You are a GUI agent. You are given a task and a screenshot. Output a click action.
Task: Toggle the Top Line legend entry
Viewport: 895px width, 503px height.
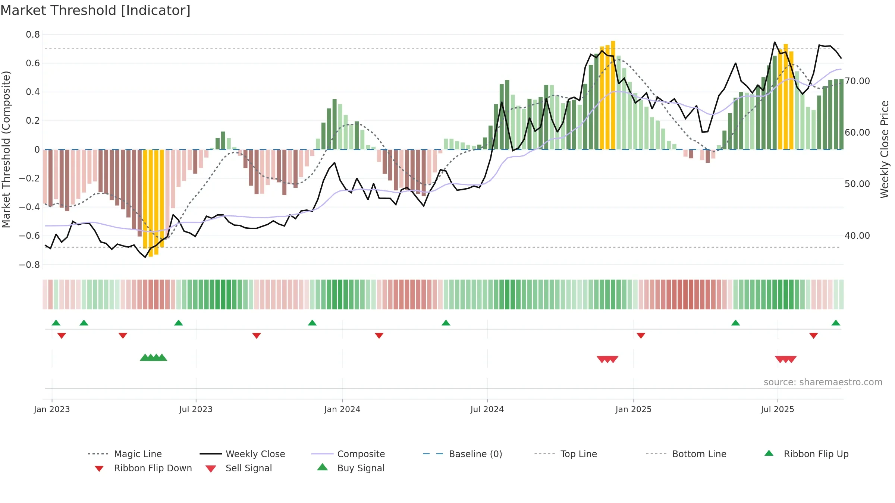pyautogui.click(x=566, y=454)
